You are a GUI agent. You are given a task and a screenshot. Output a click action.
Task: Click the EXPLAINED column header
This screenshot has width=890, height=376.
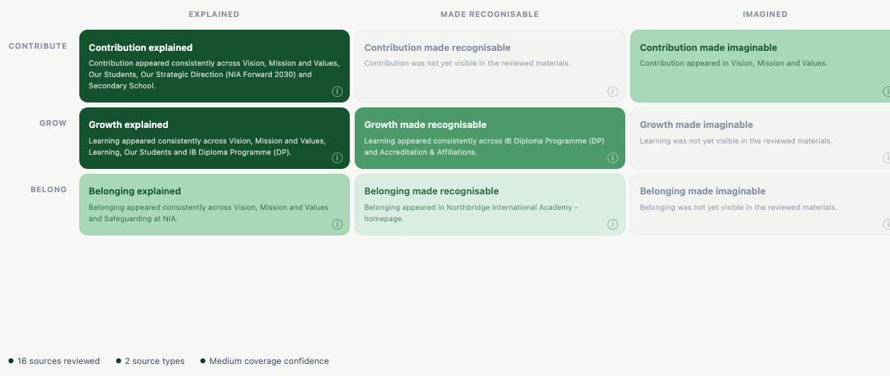[x=214, y=14]
